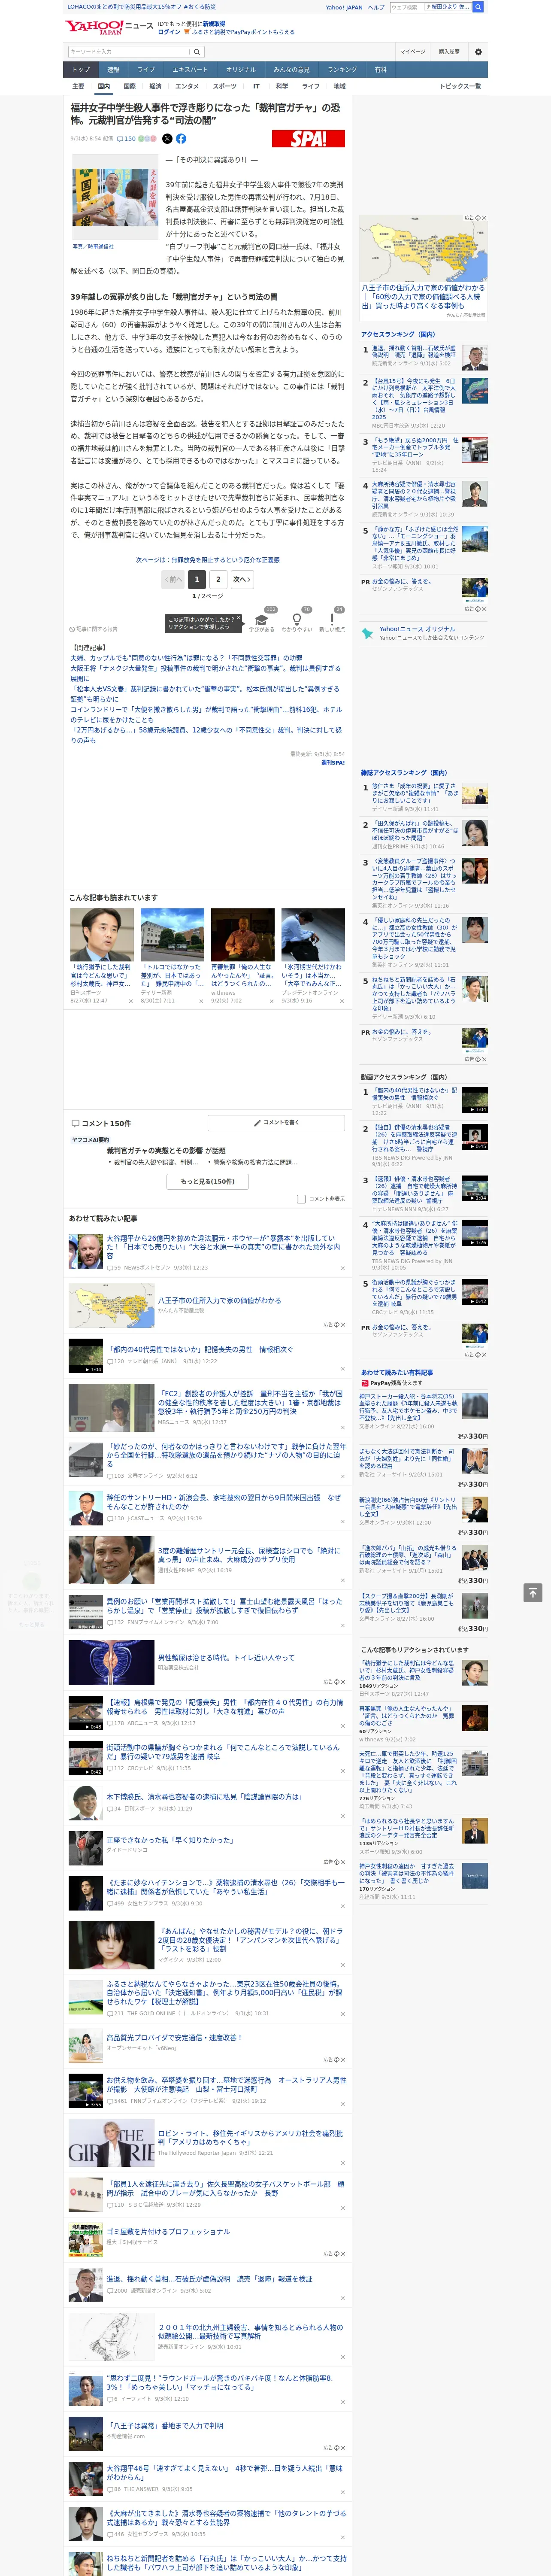
Task: Open the トップ navigation tab
Action: point(81,70)
